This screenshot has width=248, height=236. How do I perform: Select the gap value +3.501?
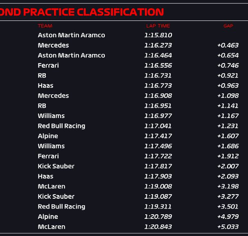click(228, 206)
